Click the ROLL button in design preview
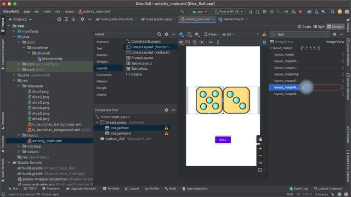 [223, 140]
